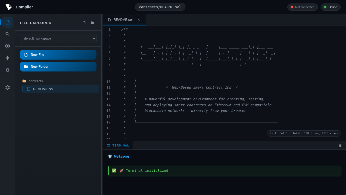Viewport: 346px width, 195px height.
Task: Select the contracts folder in tree
Action: point(60,81)
